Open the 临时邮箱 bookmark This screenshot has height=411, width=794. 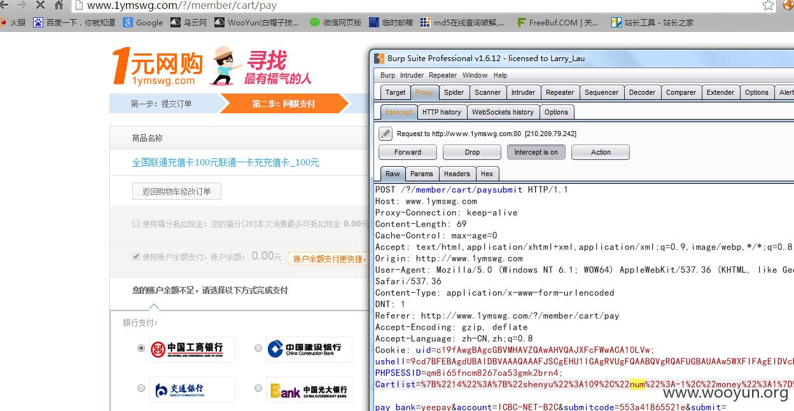pos(391,22)
